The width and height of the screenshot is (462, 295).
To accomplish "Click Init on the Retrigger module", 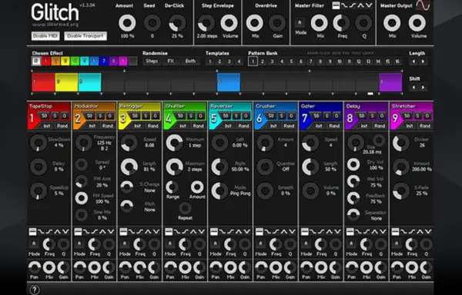I will (137, 126).
